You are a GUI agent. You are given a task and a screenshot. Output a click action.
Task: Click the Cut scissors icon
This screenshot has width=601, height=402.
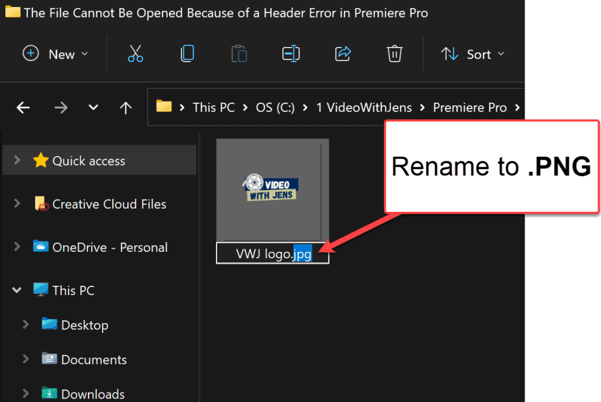tap(136, 53)
